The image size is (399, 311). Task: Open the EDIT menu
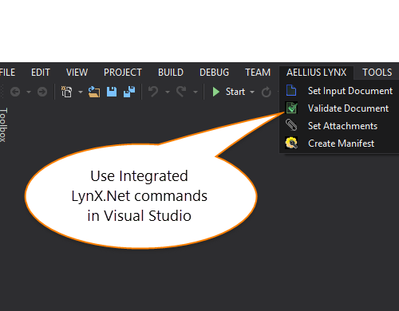tap(41, 73)
